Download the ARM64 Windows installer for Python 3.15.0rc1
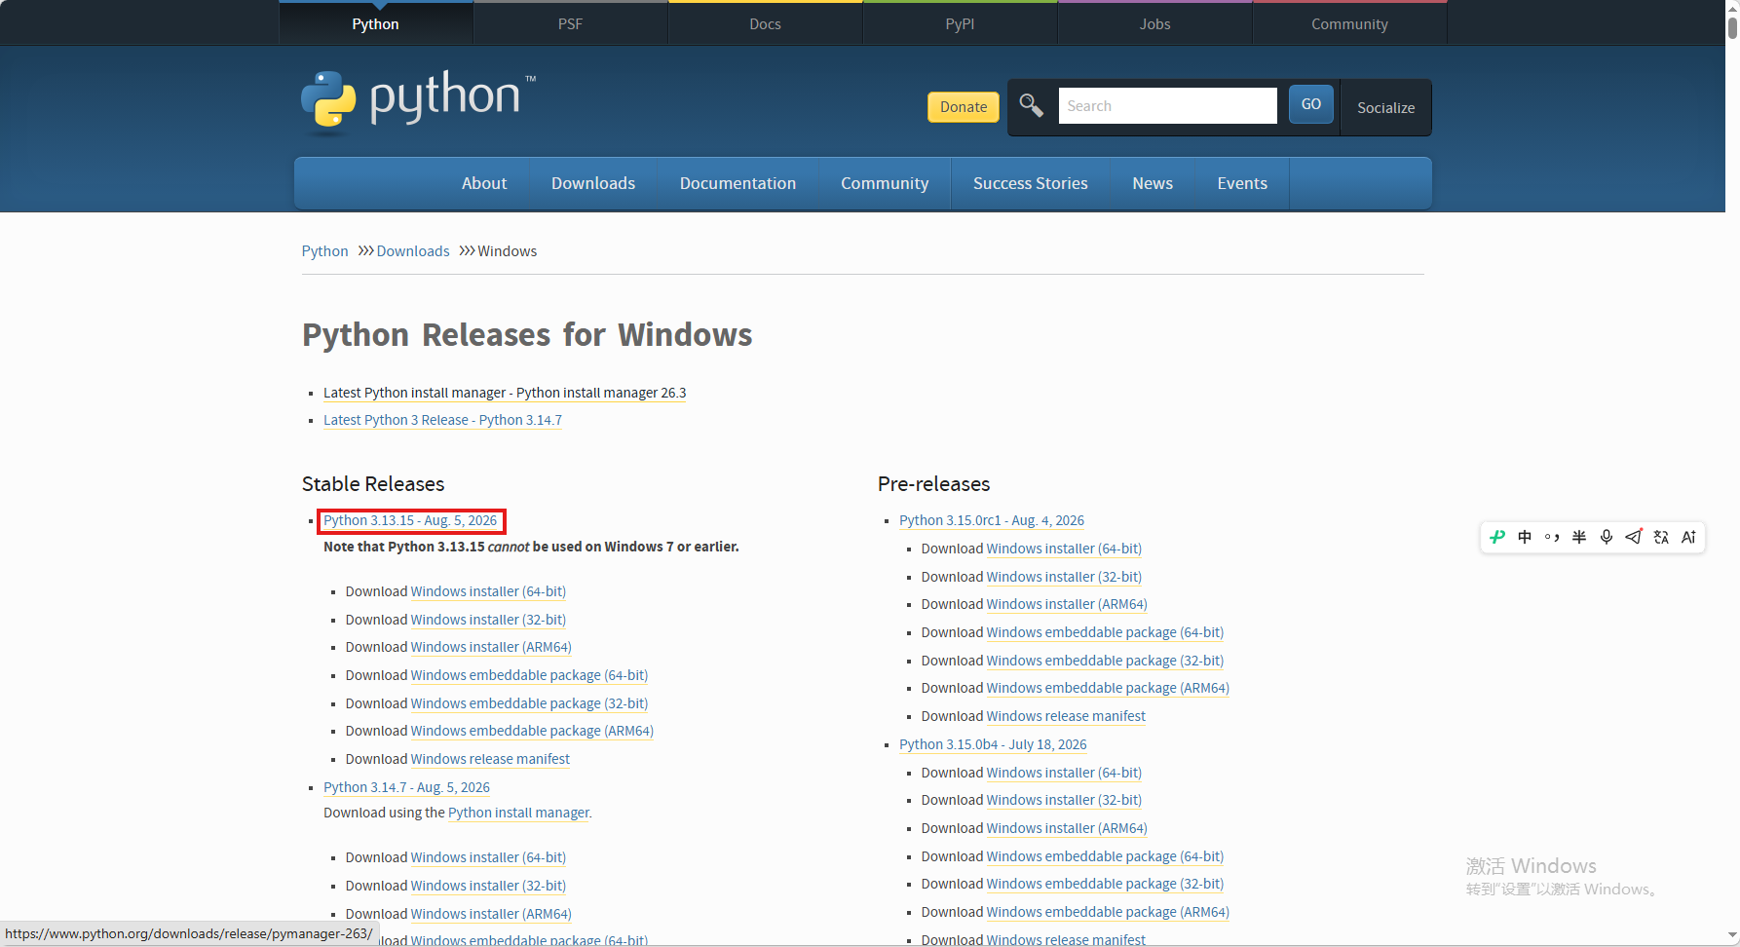 [x=1067, y=604]
